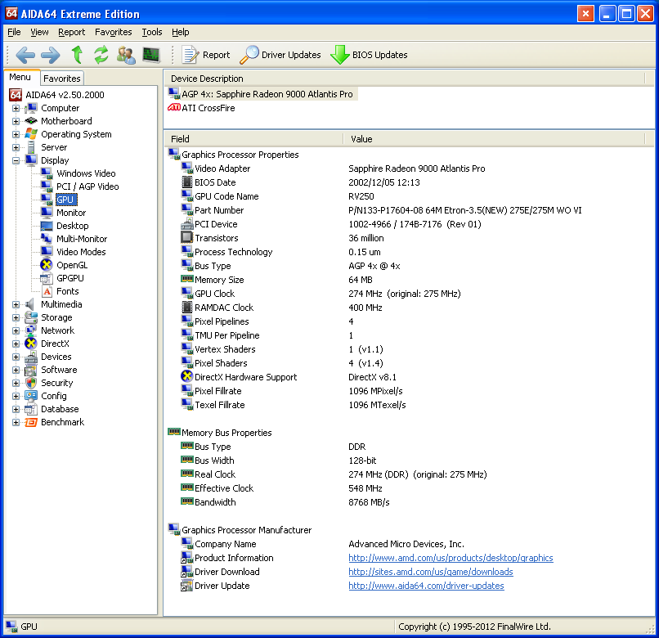The height and width of the screenshot is (638, 659).
Task: Open Driver Updates from the toolbar
Action: click(x=280, y=55)
